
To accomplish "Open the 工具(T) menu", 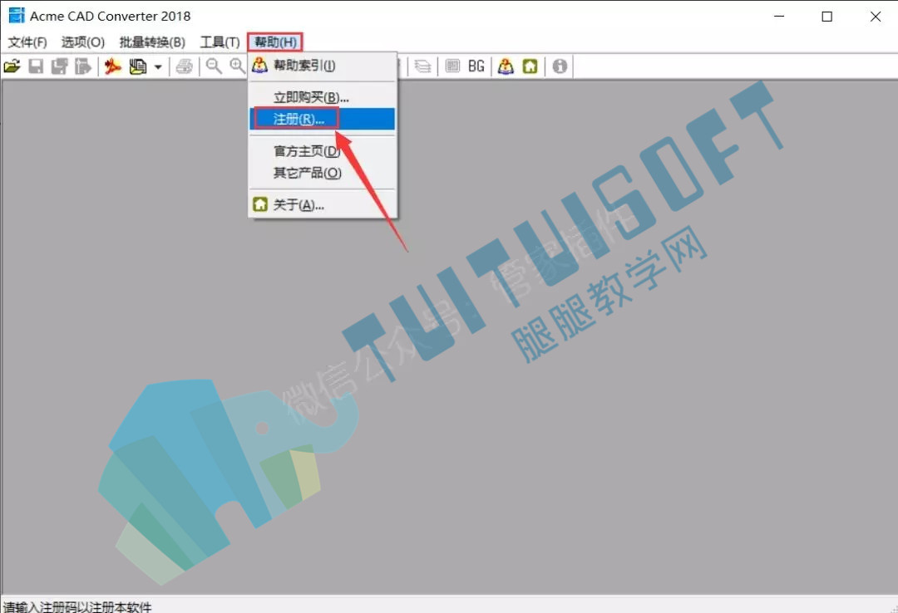I will tap(220, 42).
